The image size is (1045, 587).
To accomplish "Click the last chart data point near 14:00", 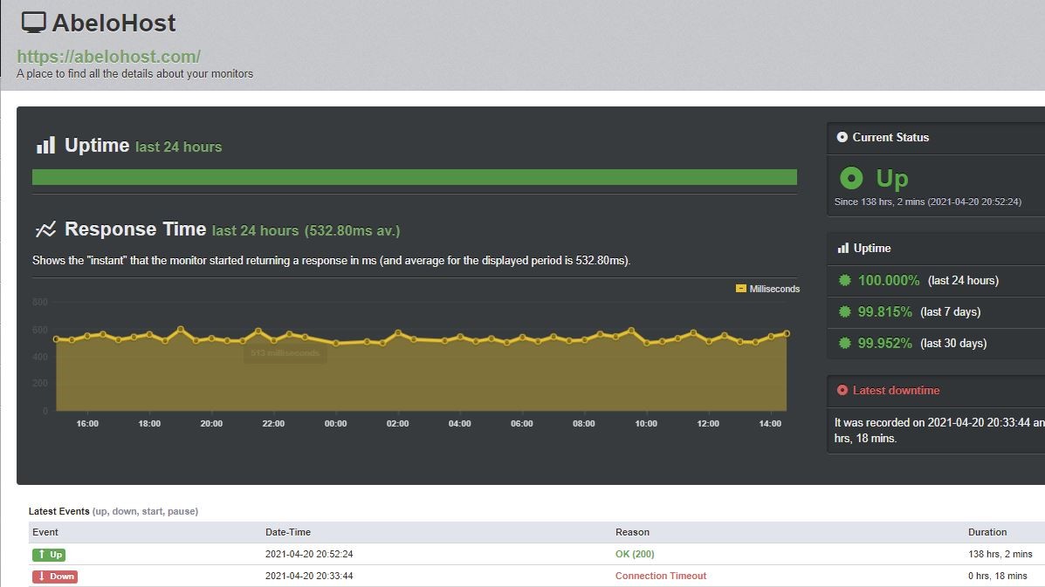I will pos(787,333).
